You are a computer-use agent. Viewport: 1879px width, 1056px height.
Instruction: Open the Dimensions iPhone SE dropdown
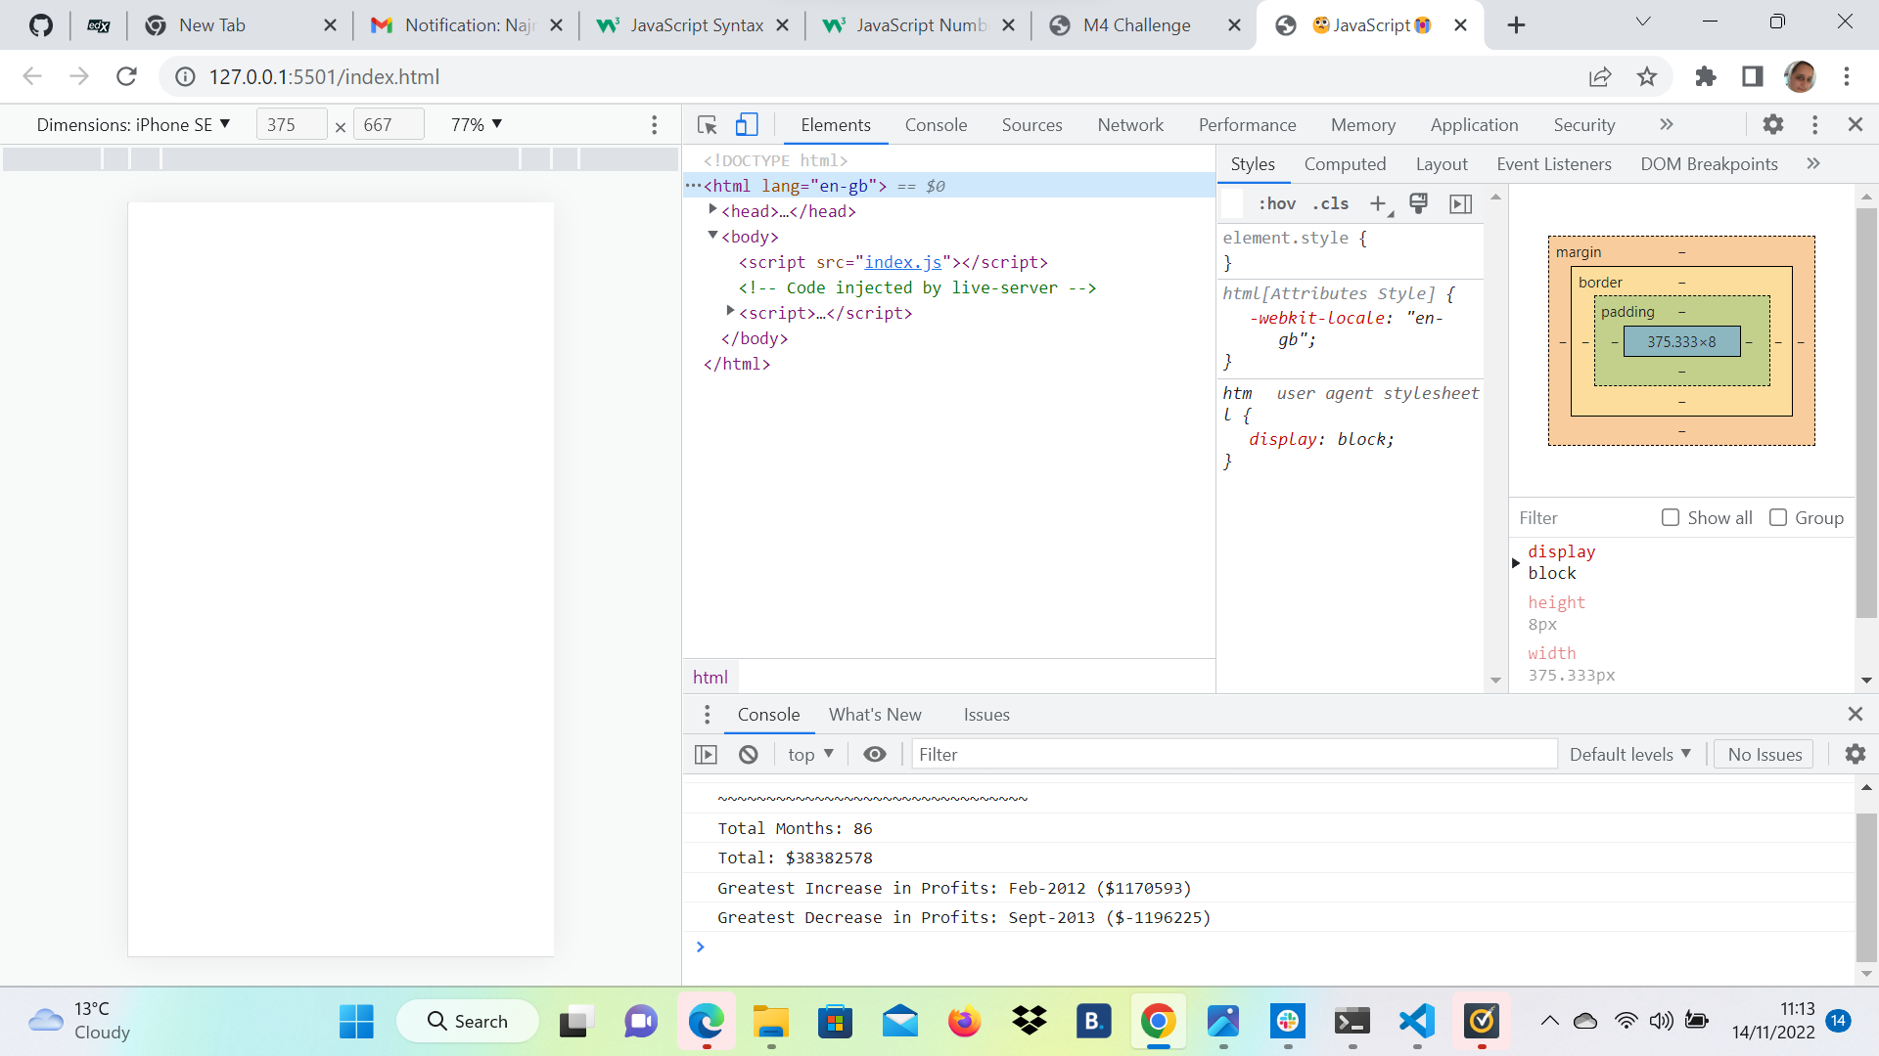(133, 125)
